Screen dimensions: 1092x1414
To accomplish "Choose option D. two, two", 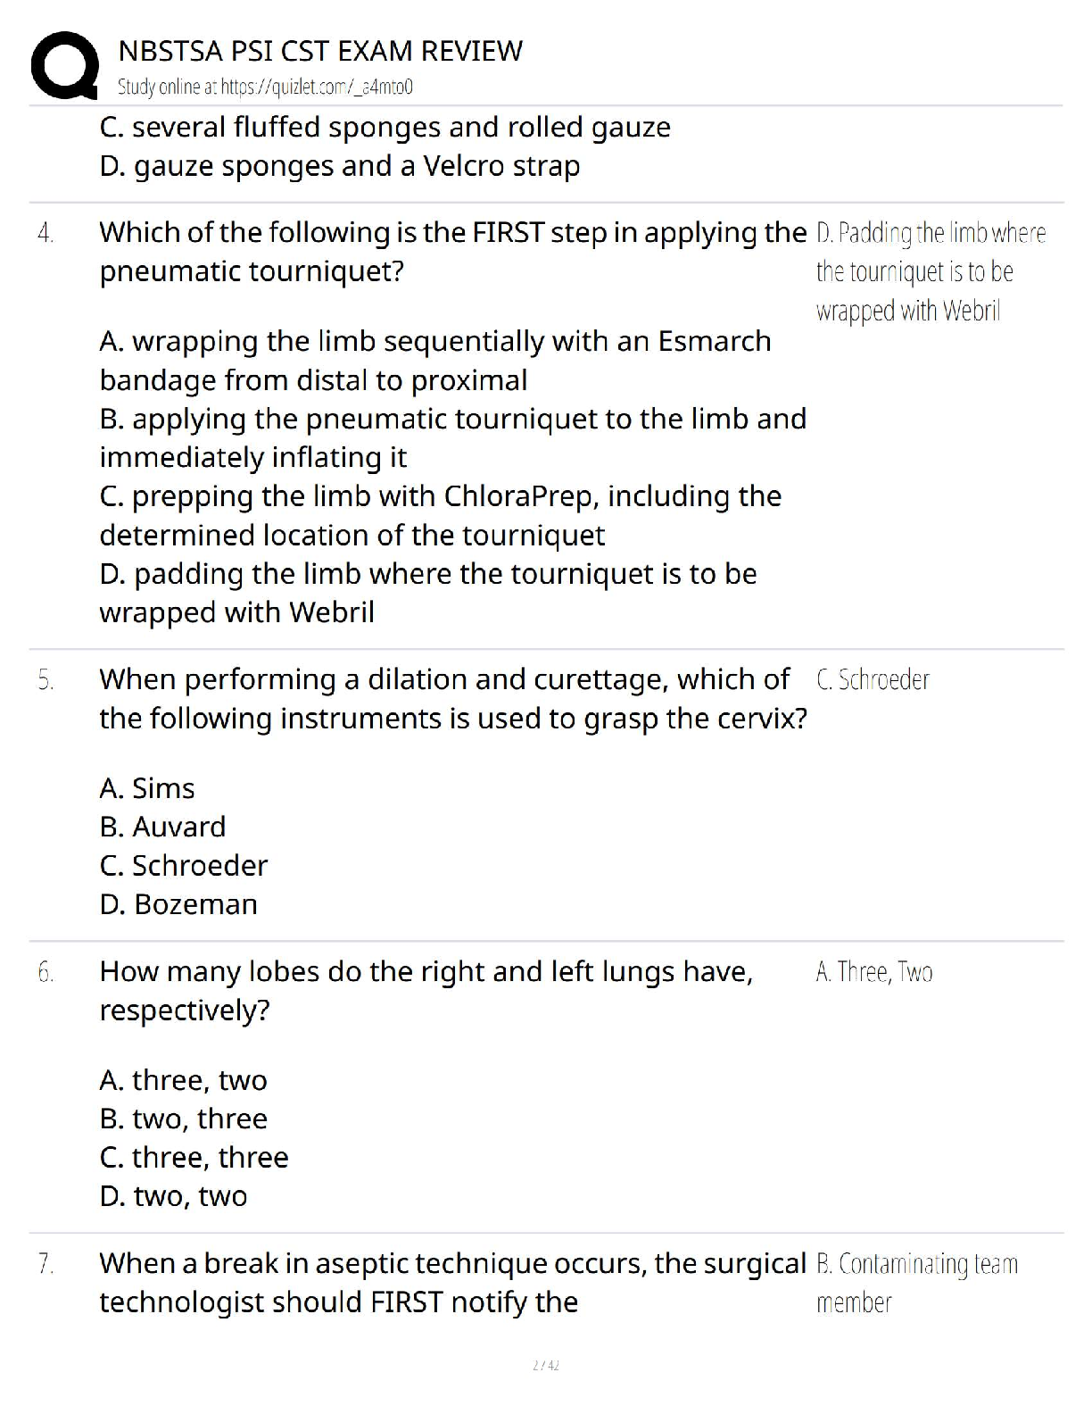I will (173, 1196).
